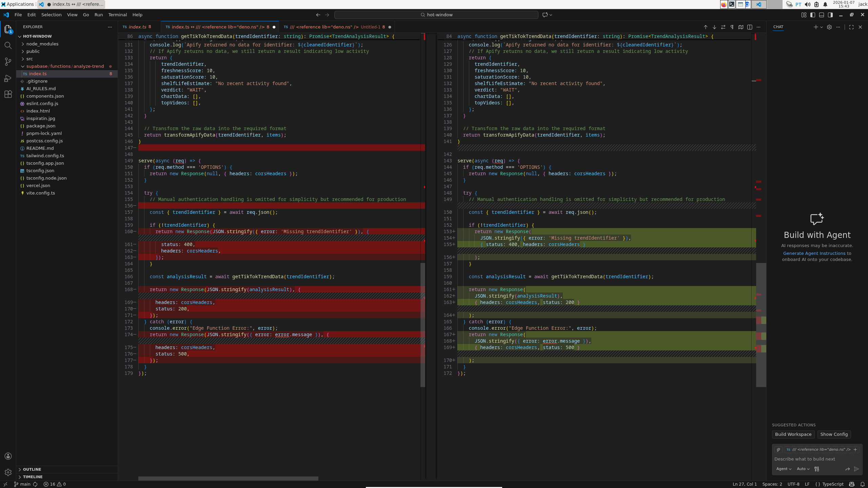Open the Manage gear in activity bar

tap(8, 472)
